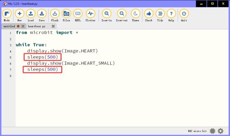Open settings gear in status bar
Viewport: 230px width, 136px height.
(220, 131)
